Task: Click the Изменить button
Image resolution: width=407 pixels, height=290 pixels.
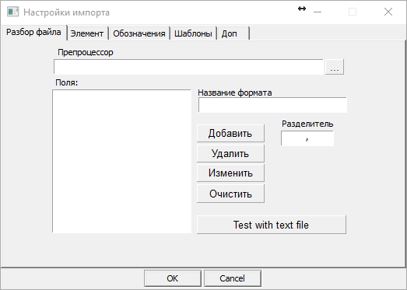Action: (x=230, y=173)
